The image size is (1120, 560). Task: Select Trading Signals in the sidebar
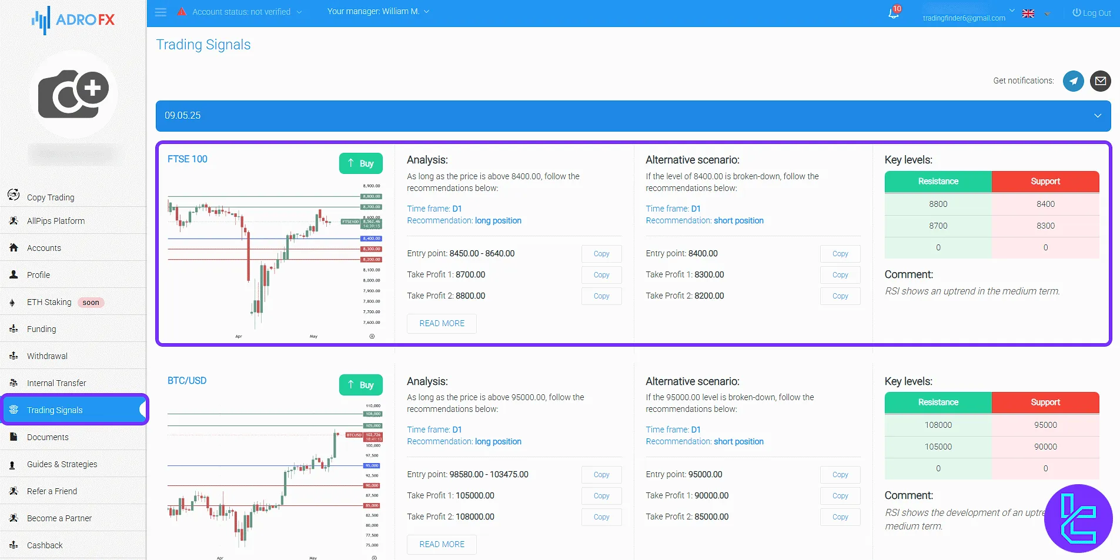click(73, 410)
